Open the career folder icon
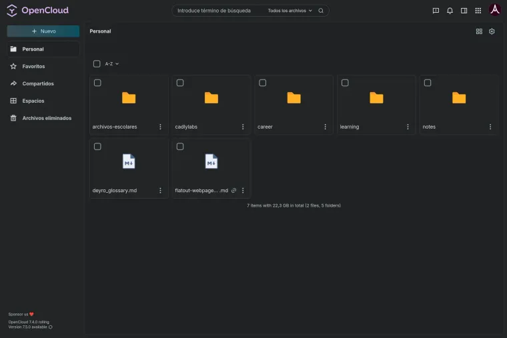The height and width of the screenshot is (338, 507). 294,97
